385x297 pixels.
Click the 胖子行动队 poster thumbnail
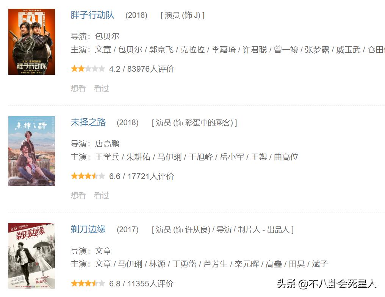(32, 42)
